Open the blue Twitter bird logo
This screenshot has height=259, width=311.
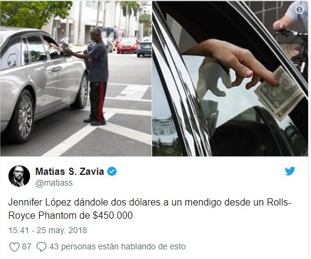pyautogui.click(x=290, y=171)
